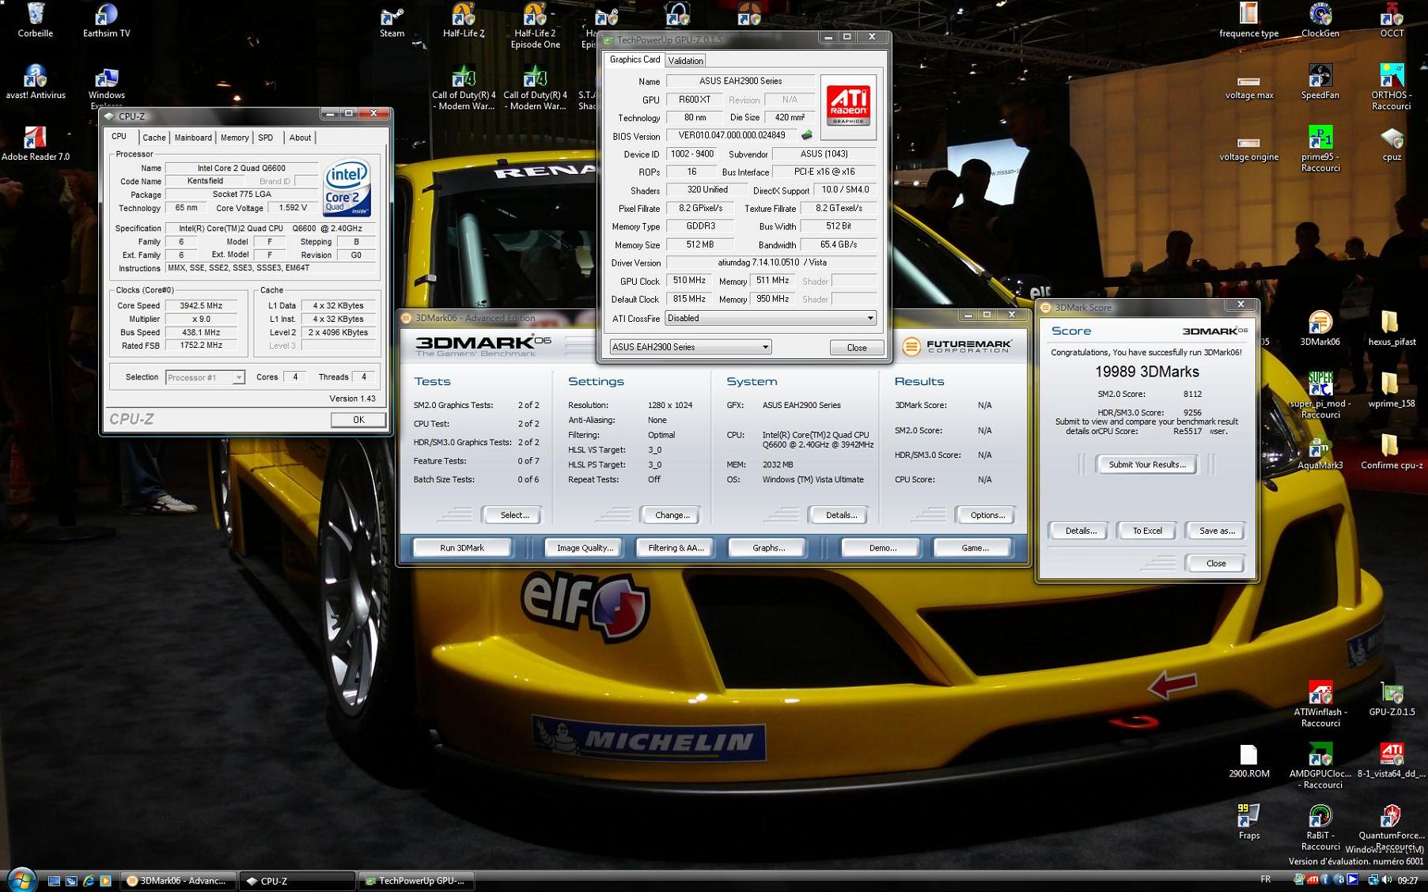Launch the Earthsim TV desktop shortcut
1428x892 pixels.
pyautogui.click(x=106, y=16)
